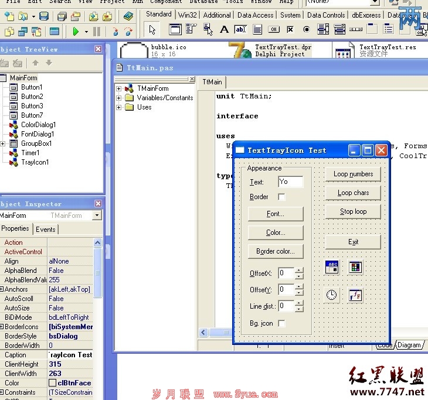Click the New items toolbar icon
Image resolution: width=428 pixels, height=400 pixels.
9,16
